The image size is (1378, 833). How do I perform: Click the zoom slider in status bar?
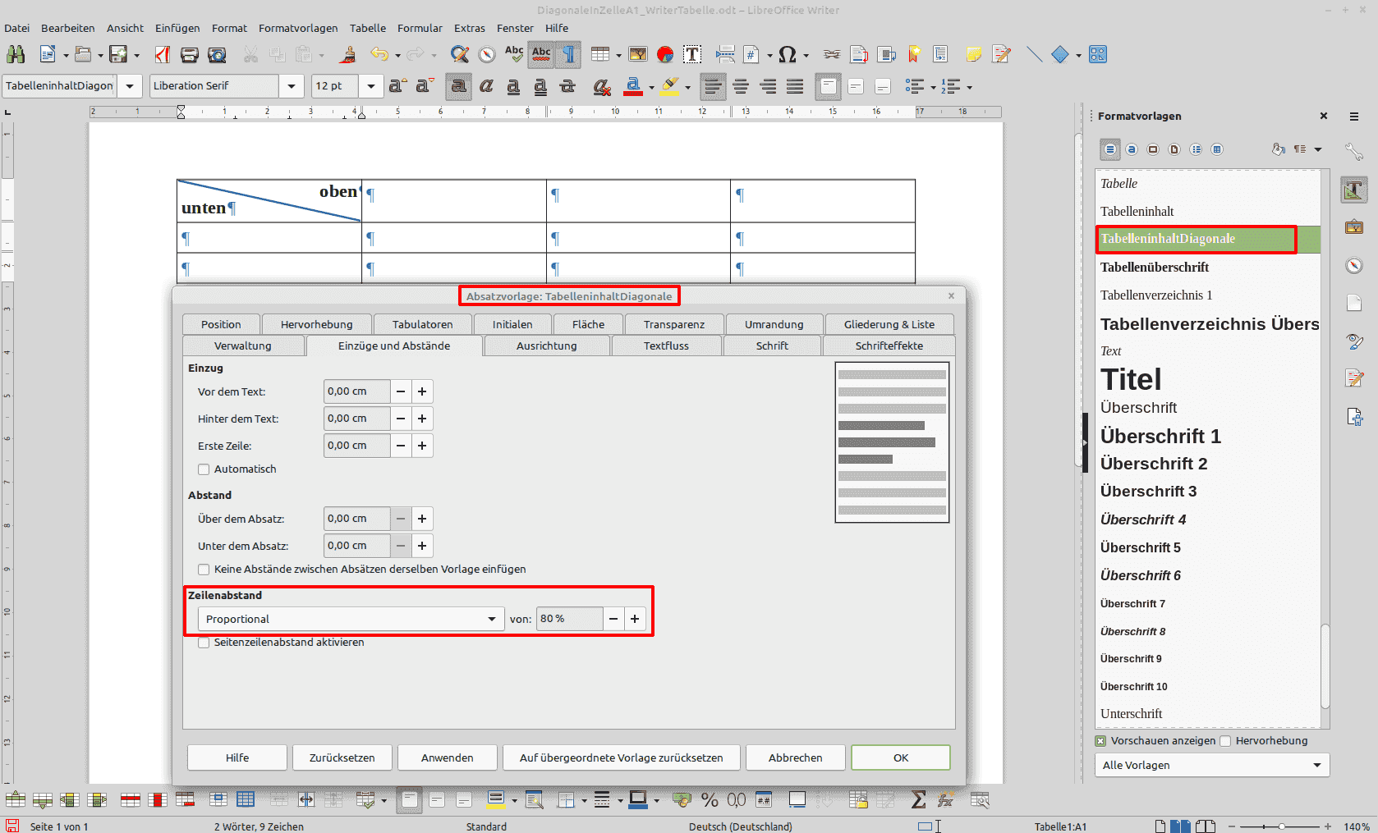[x=1281, y=826]
